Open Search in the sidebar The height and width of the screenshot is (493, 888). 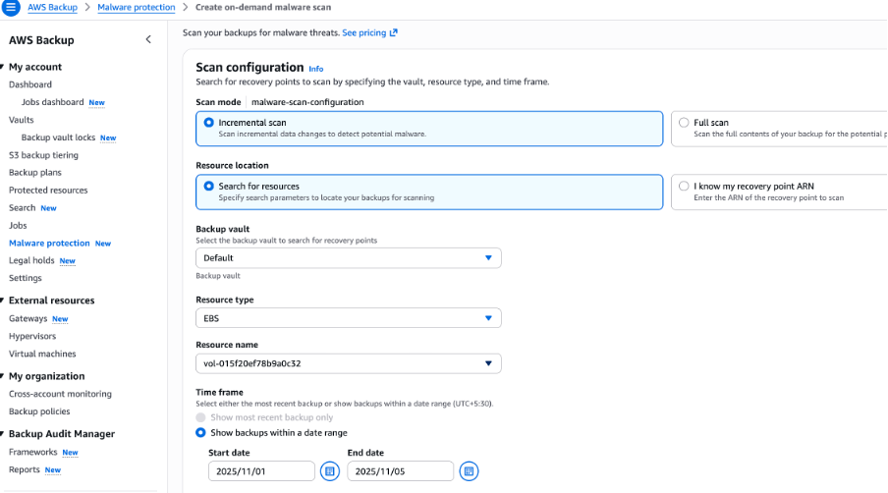pyautogui.click(x=22, y=208)
